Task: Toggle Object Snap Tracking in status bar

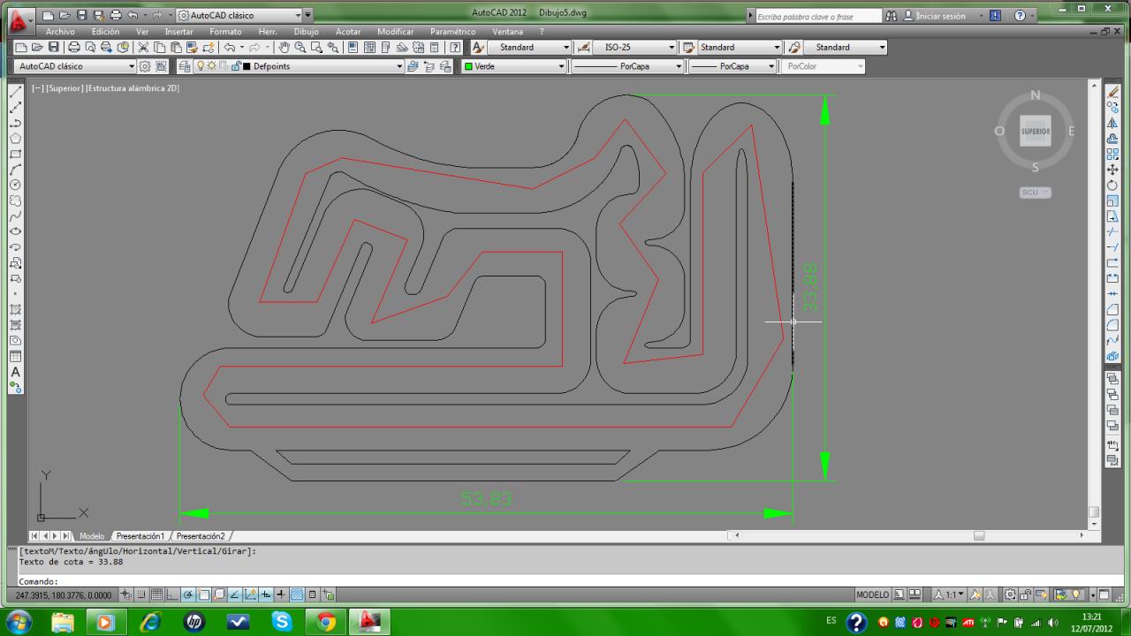Action: [235, 594]
